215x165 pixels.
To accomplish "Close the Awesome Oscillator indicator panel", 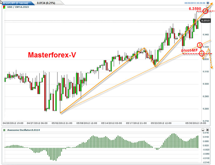I will [207, 130].
